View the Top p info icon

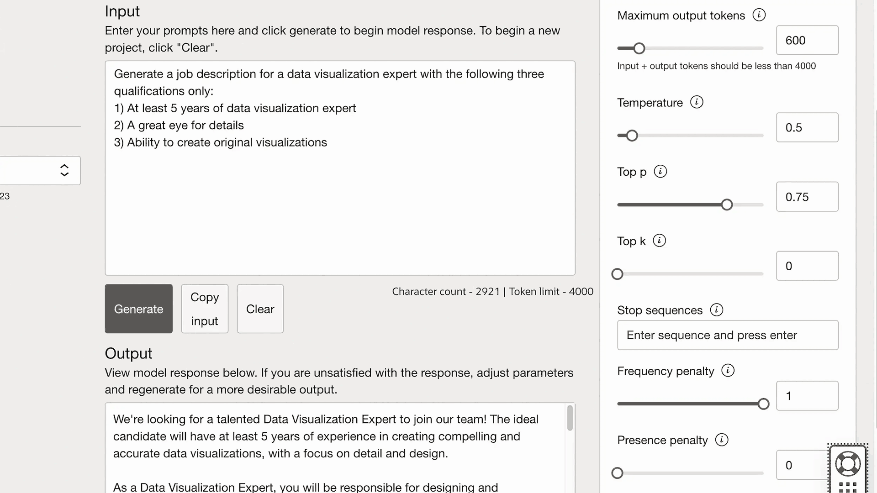[660, 172]
